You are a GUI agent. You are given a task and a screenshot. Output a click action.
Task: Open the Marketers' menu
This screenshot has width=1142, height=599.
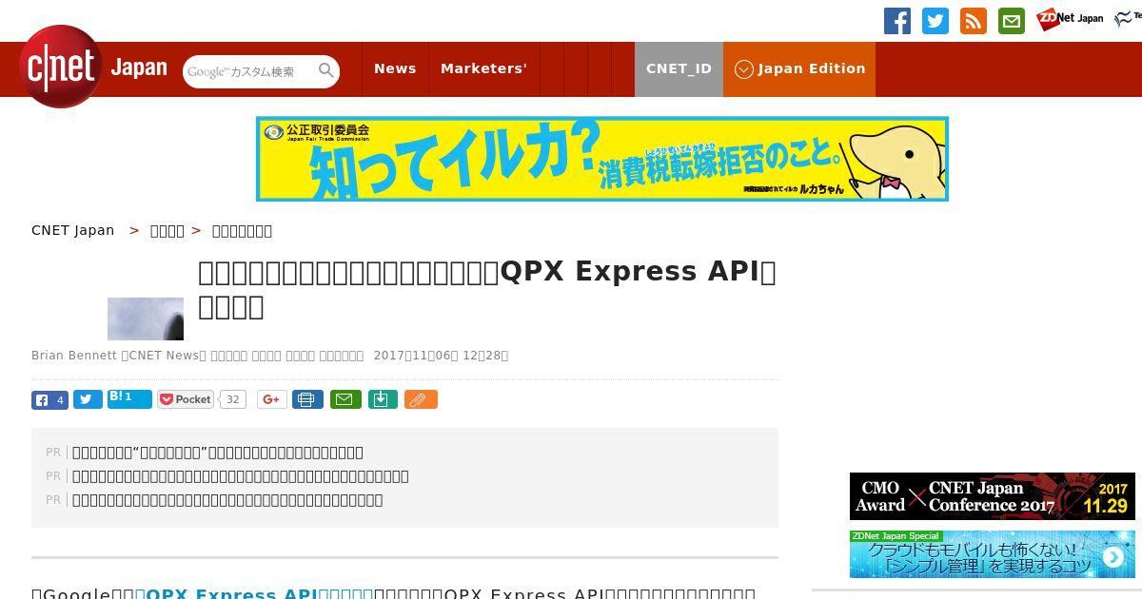pyautogui.click(x=483, y=68)
